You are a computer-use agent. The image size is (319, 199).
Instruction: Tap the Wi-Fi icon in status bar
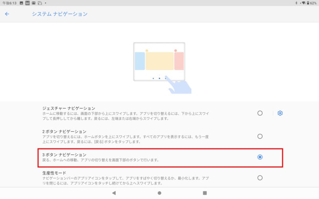303,3
